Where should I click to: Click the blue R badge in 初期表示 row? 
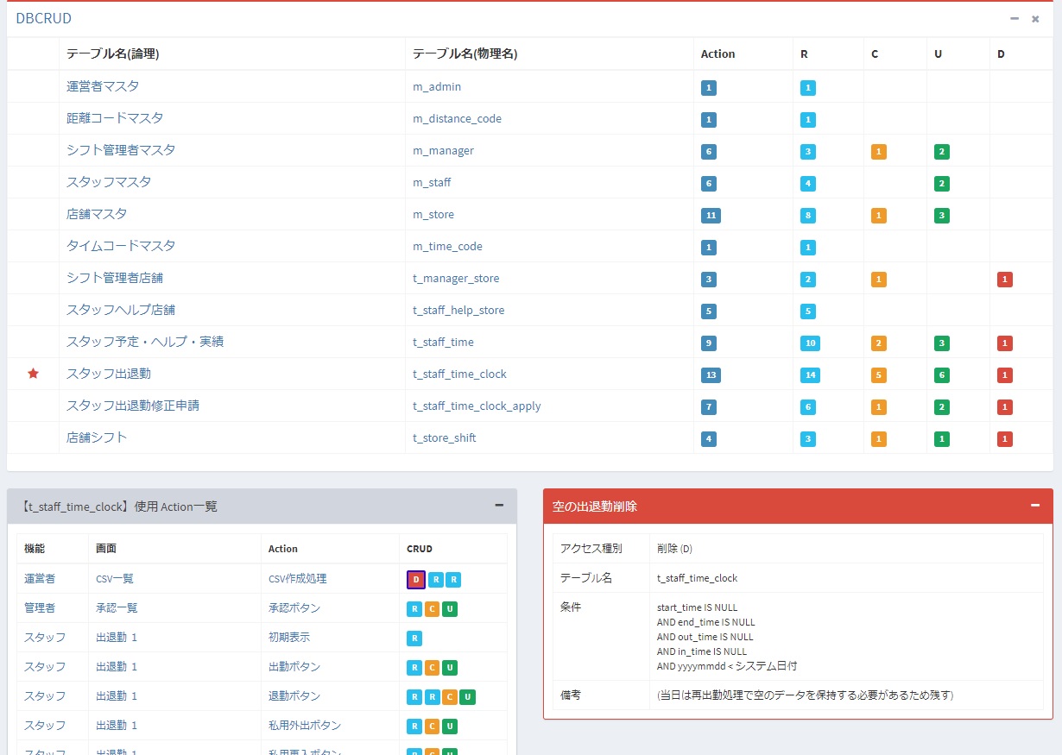(x=414, y=638)
